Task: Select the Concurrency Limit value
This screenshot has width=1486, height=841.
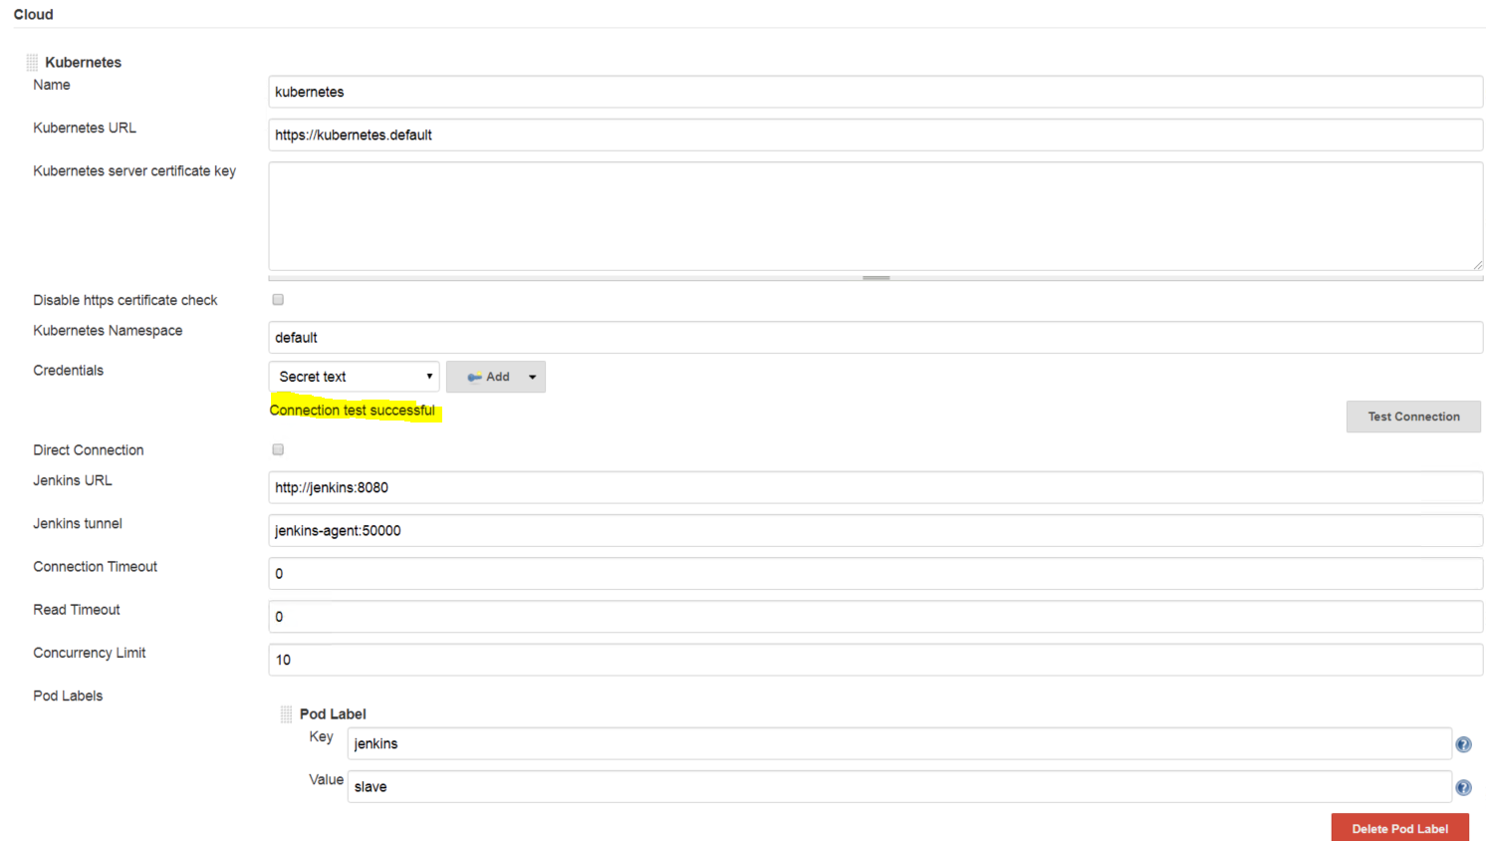Action: tap(697, 660)
